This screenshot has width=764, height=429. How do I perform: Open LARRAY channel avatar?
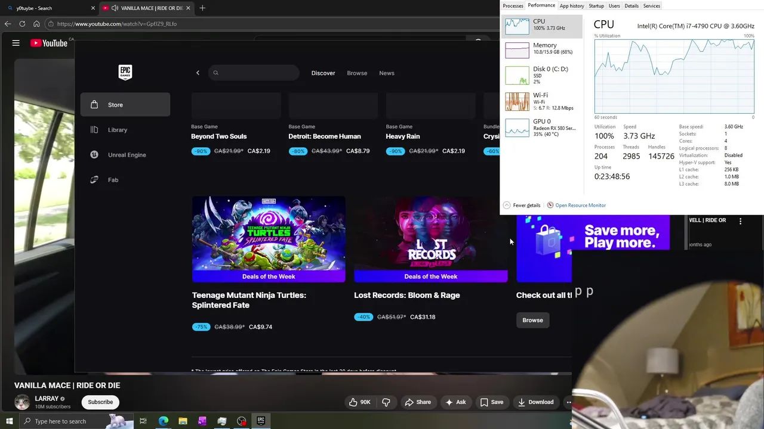coord(22,402)
